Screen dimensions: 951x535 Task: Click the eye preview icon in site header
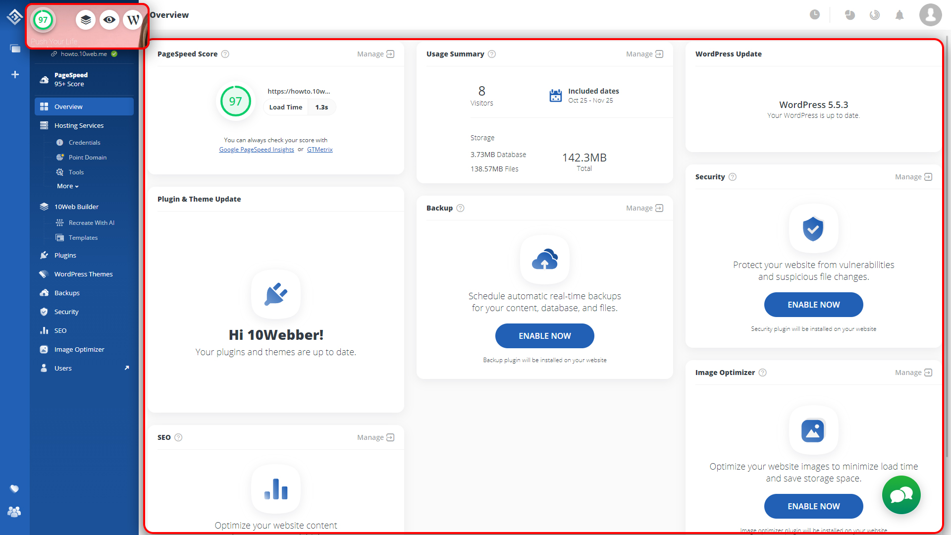[109, 20]
